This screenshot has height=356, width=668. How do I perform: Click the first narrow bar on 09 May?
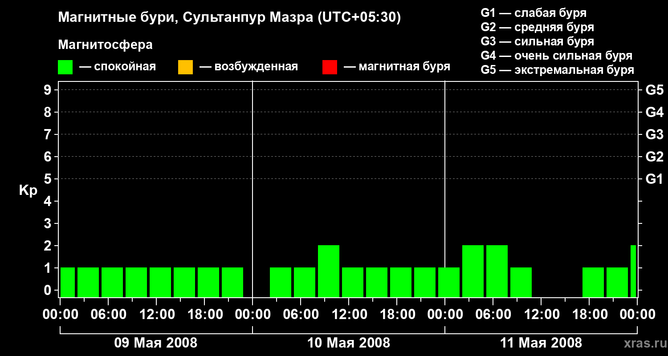tap(68, 282)
